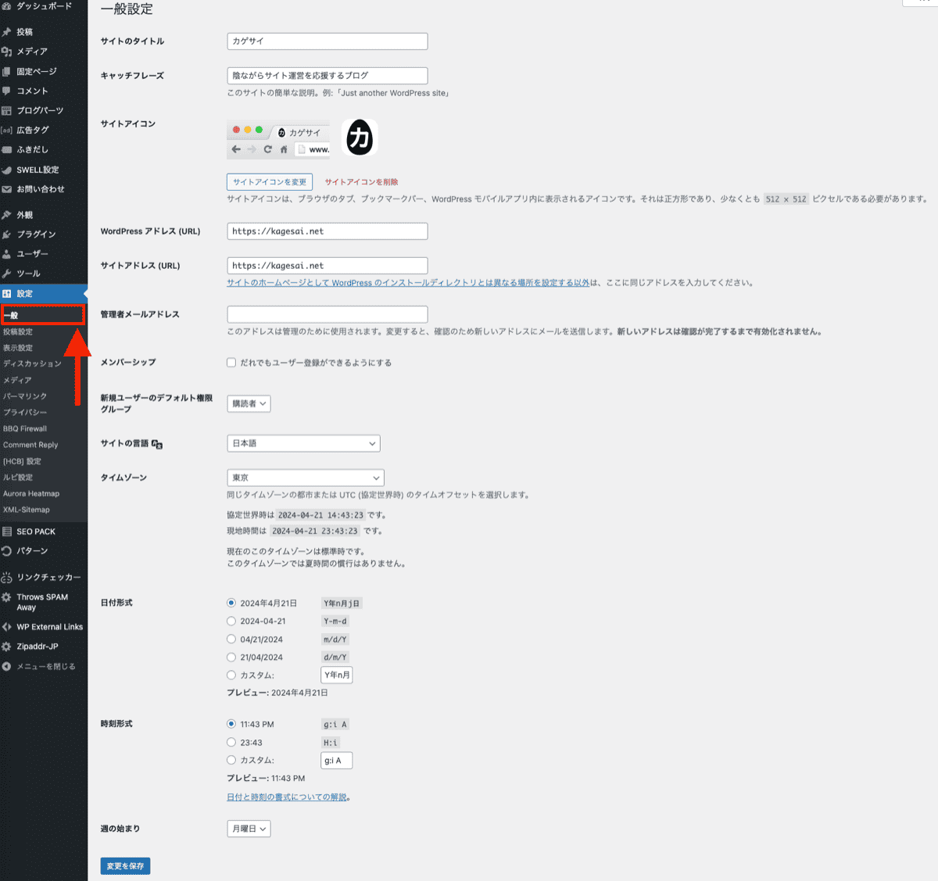Select the 2024-04-21 date format option

click(x=231, y=621)
